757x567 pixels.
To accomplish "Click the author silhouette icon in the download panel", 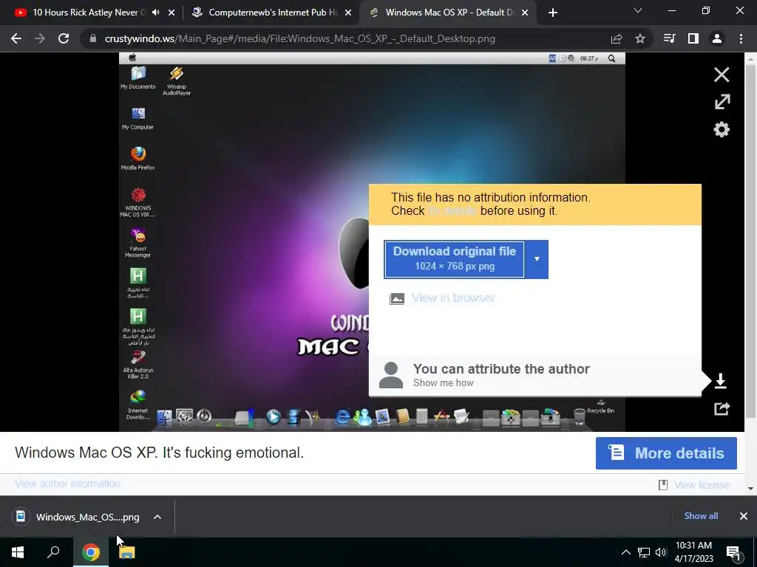I will click(x=391, y=375).
